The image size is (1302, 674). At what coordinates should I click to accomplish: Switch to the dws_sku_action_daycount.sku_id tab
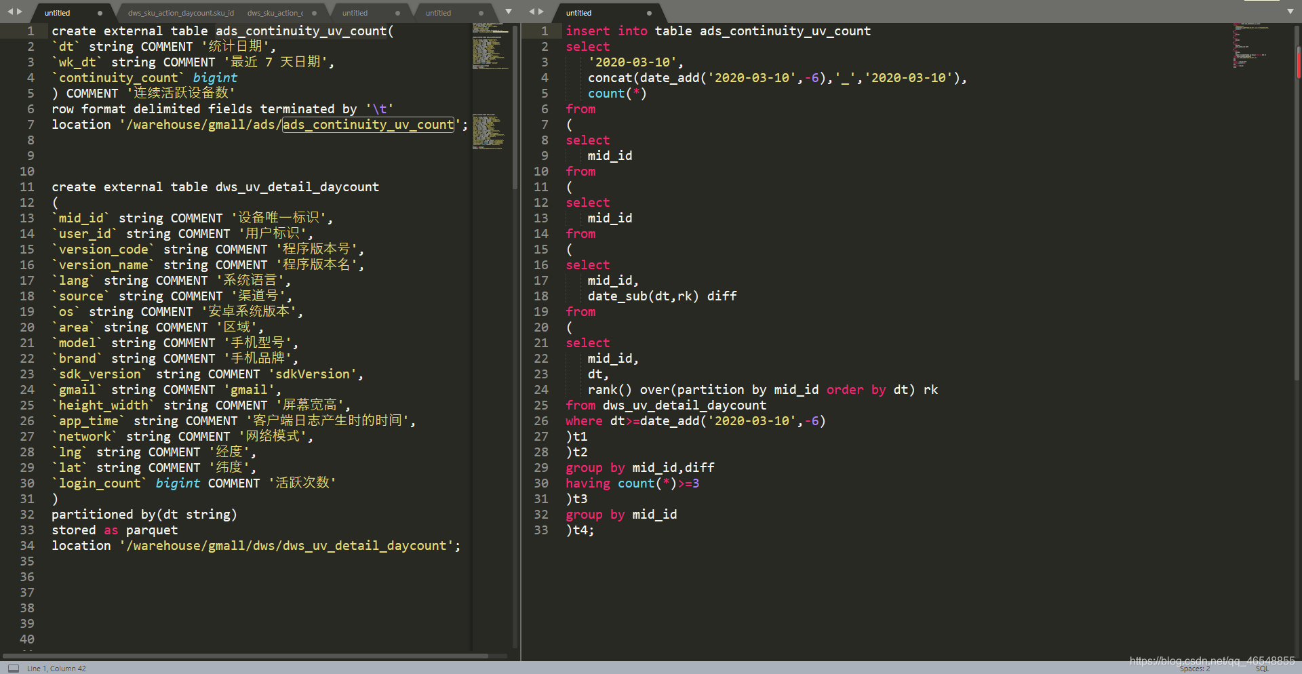pos(181,13)
